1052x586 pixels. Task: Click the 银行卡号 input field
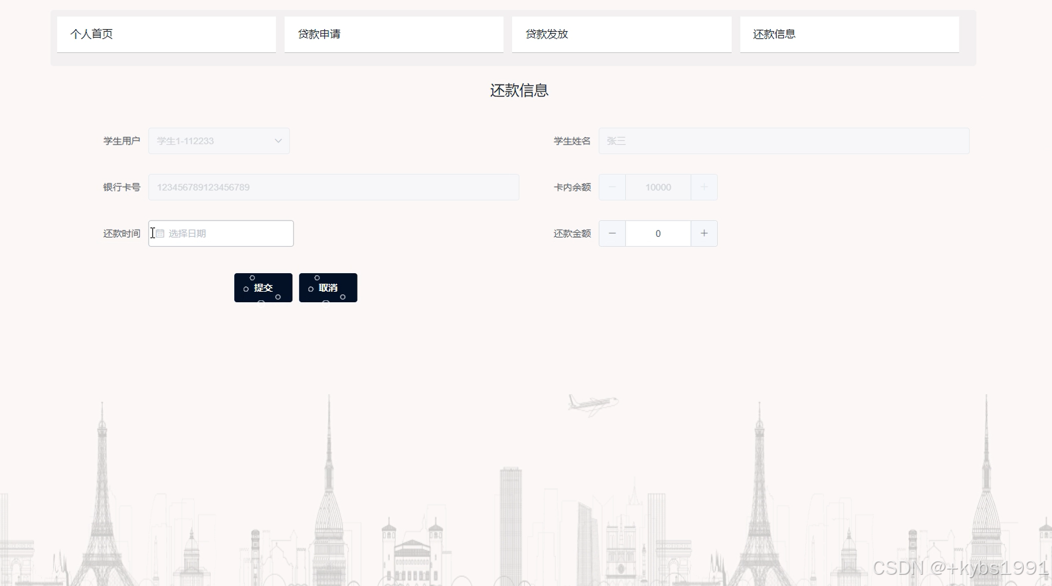coord(334,187)
